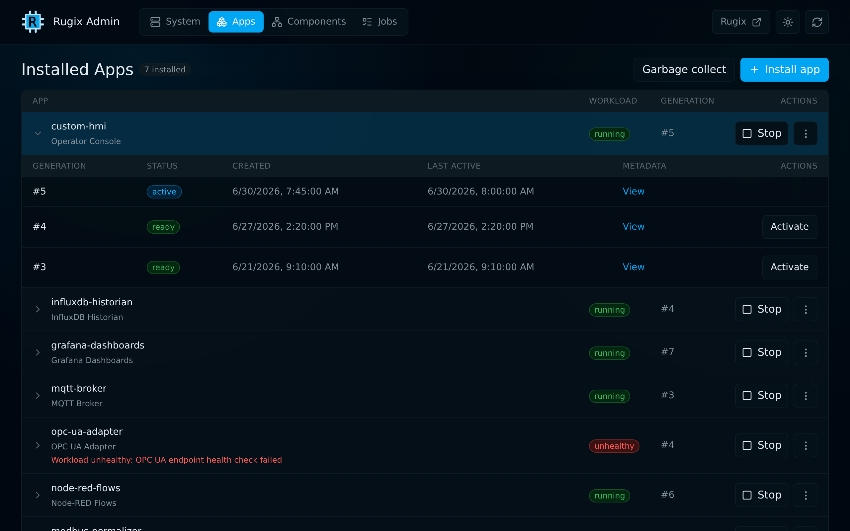Open the external Rugix link
850x531 pixels.
[x=741, y=22]
